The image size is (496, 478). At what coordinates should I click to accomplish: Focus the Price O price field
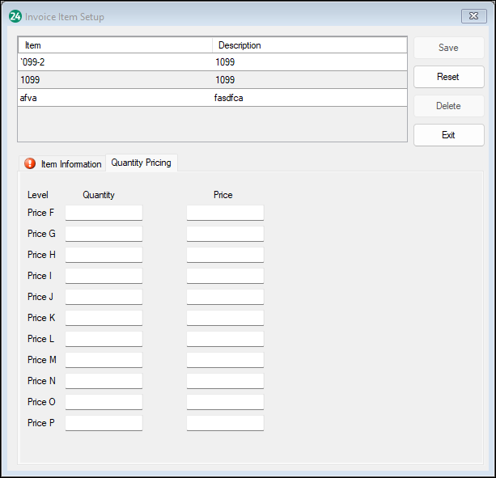pyautogui.click(x=225, y=402)
